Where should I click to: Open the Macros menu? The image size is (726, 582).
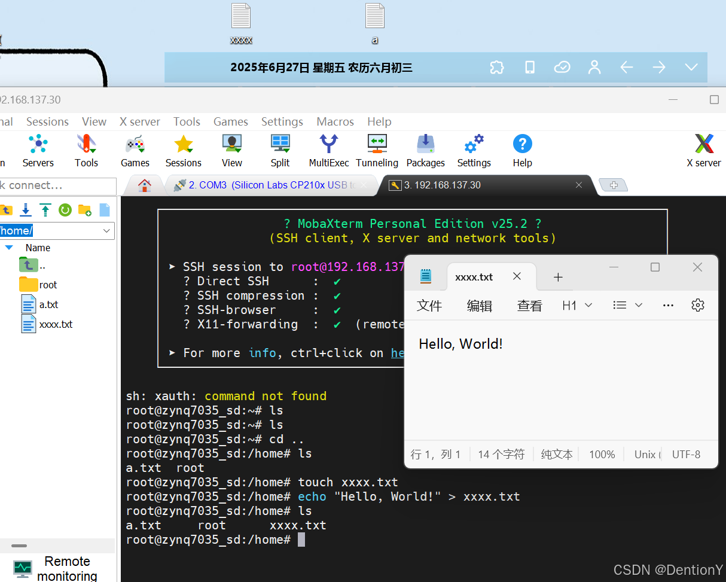click(x=335, y=121)
